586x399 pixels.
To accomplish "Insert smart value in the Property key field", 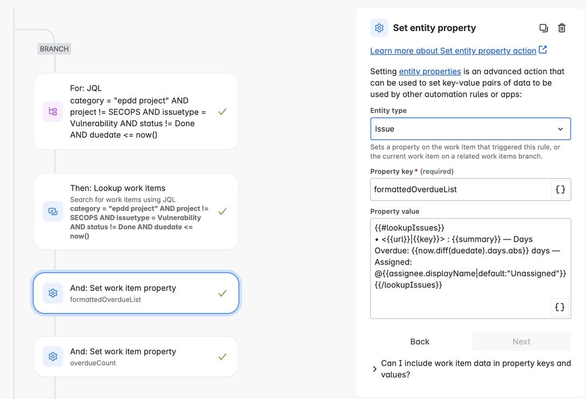I will tap(560, 190).
